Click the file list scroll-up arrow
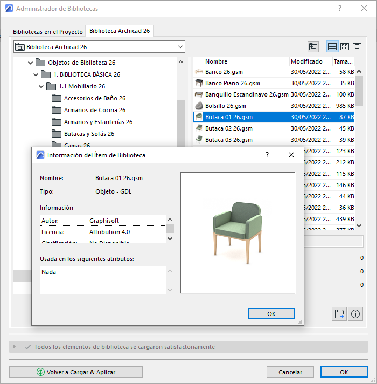 coord(359,72)
